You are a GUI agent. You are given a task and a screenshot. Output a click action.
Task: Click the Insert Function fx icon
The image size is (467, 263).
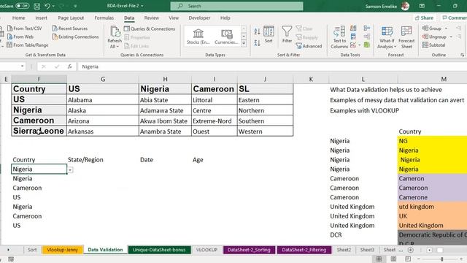coord(69,66)
